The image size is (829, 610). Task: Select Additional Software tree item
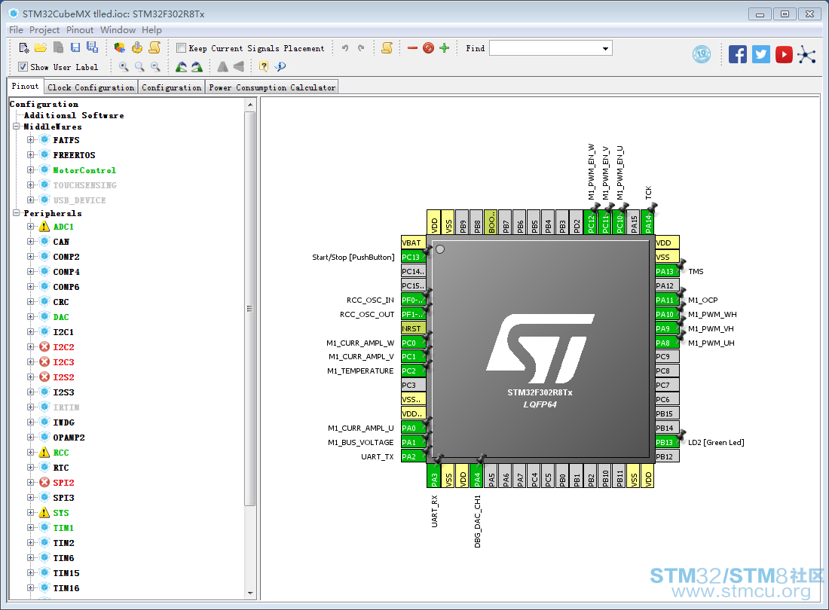[x=74, y=115]
